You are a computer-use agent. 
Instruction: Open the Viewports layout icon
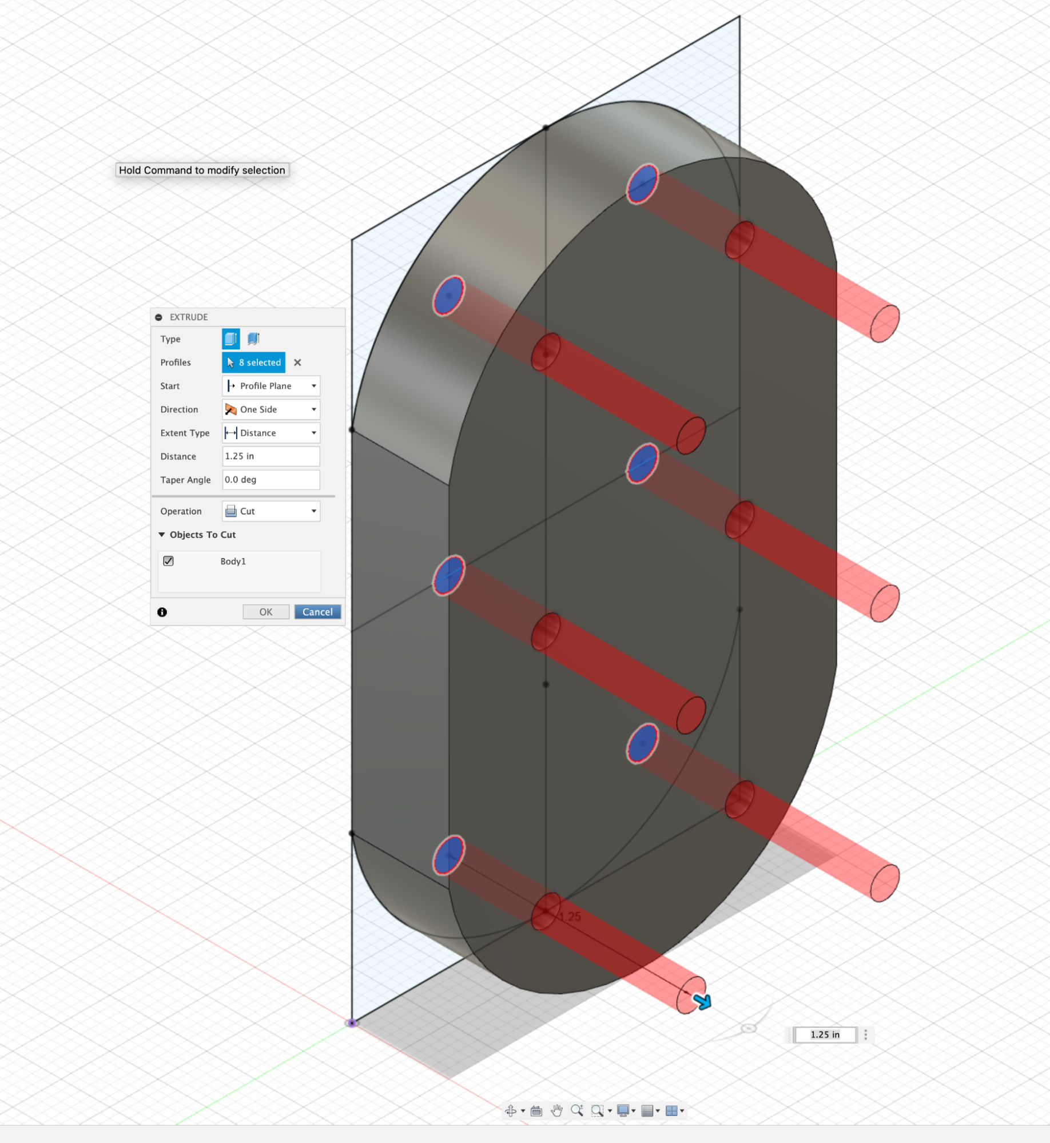[x=671, y=1110]
